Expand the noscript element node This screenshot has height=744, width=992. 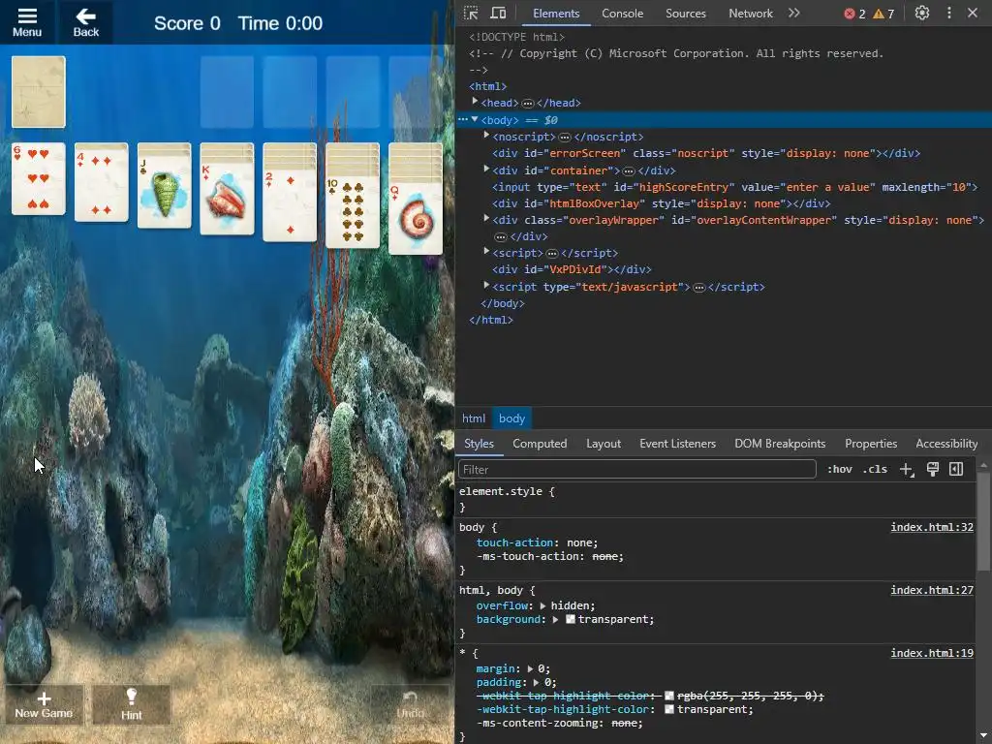[486, 136]
